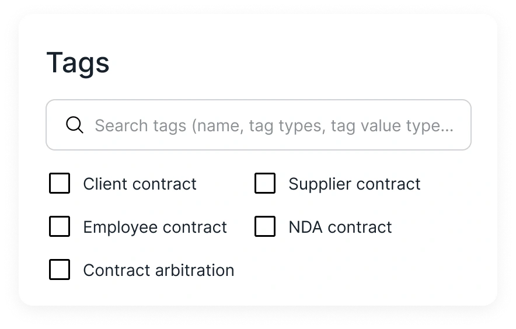516x329 pixels.
Task: Enable the Supplier contract checkbox
Action: [265, 183]
